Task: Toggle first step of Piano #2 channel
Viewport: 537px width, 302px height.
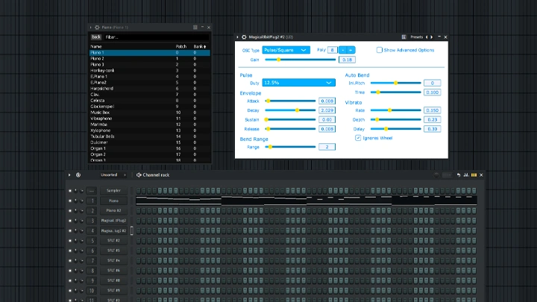Action: coord(139,210)
